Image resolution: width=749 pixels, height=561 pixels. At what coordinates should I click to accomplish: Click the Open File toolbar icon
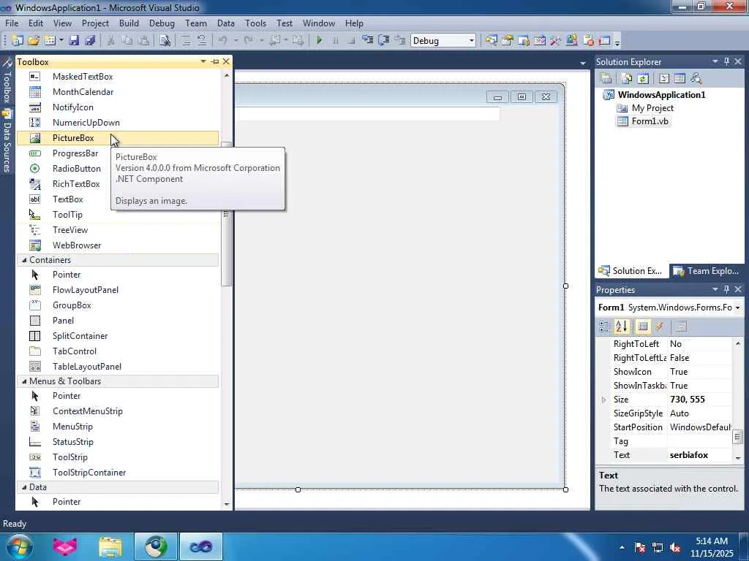(34, 41)
